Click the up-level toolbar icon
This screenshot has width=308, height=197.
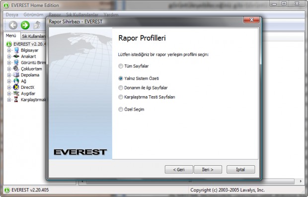pyautogui.click(x=37, y=25)
